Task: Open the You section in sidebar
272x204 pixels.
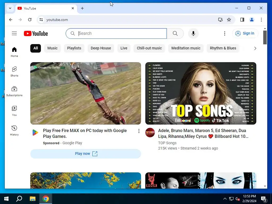Action: tap(14, 111)
